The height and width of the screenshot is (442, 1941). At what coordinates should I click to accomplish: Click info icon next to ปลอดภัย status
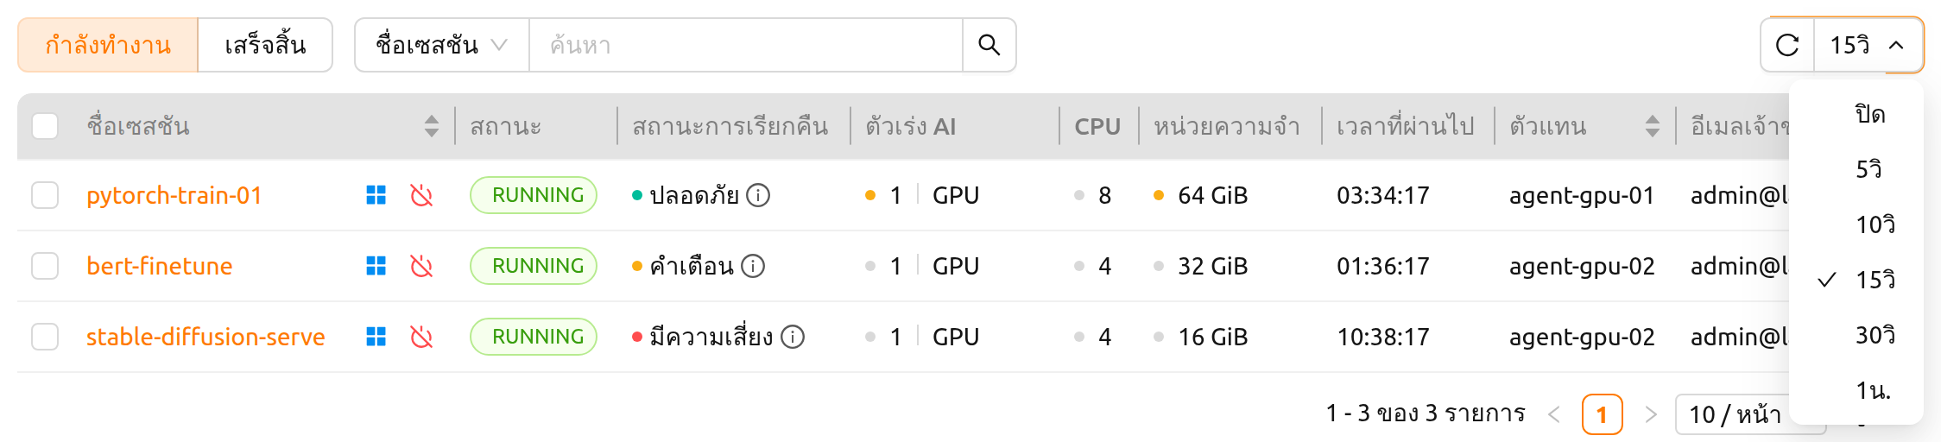point(758,195)
